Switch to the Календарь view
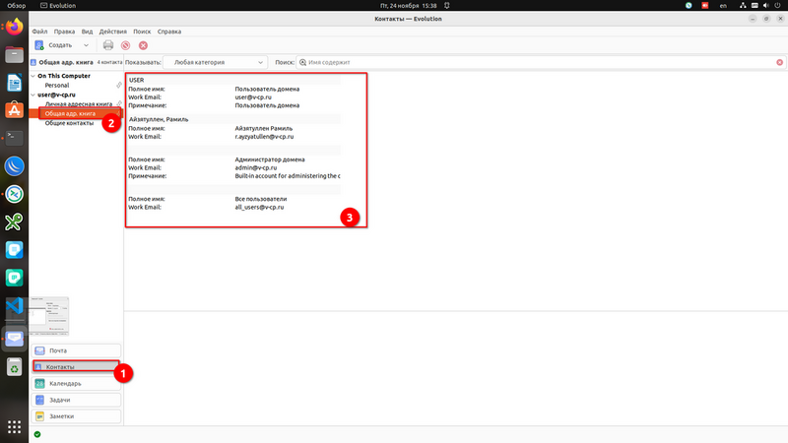Viewport: 788px width, 443px height. (x=78, y=384)
